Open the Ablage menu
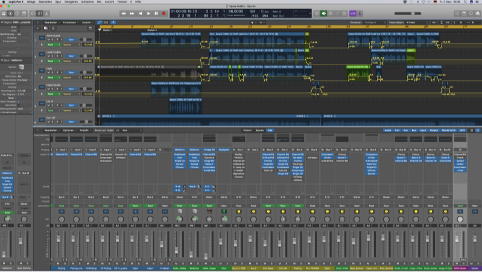This screenshot has width=482, height=272. (x=31, y=2)
